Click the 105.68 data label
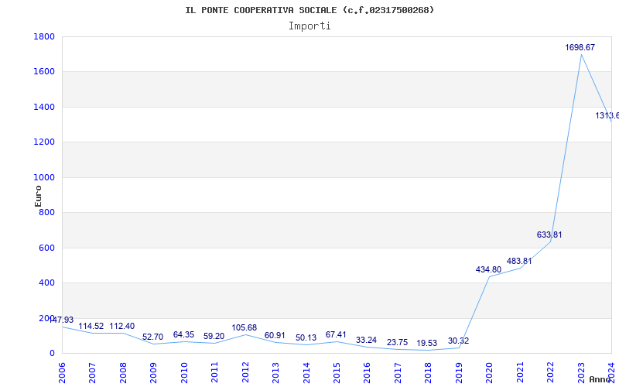The height and width of the screenshot is (387, 619). click(x=244, y=327)
